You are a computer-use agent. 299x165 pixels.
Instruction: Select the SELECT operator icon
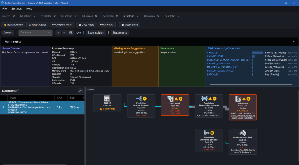[x=107, y=99]
